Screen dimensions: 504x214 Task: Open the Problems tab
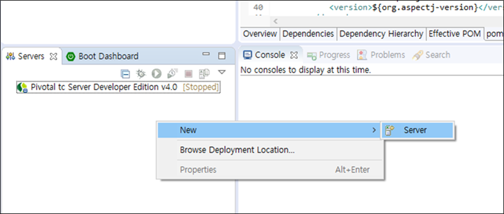(381, 55)
